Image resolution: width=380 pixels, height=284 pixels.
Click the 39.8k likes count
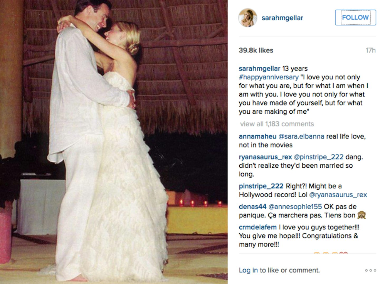pyautogui.click(x=256, y=50)
